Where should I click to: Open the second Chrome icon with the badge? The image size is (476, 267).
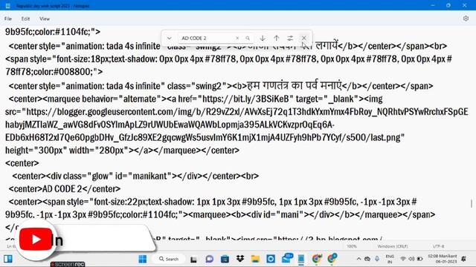point(332,258)
